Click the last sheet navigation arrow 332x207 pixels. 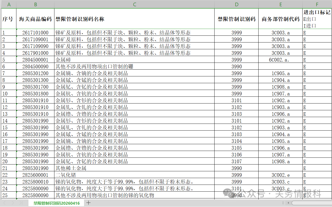tap(21, 203)
